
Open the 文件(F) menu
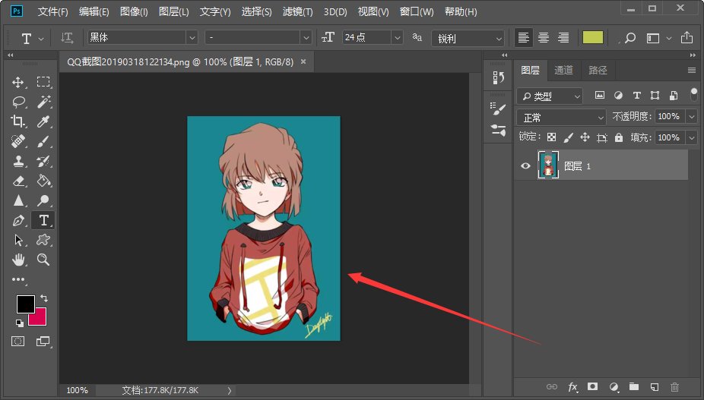click(x=52, y=11)
